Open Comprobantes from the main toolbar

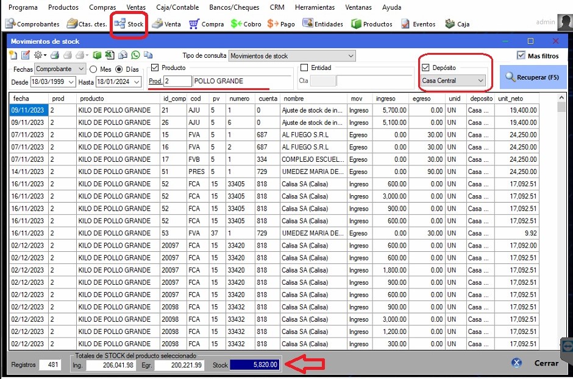(32, 24)
